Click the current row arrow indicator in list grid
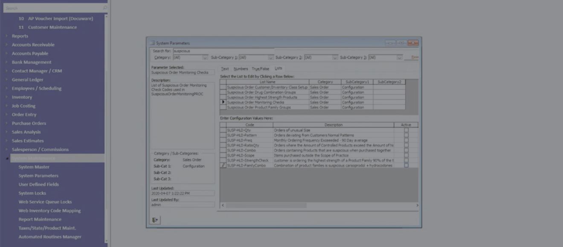The width and height of the screenshot is (563, 247). point(223,102)
